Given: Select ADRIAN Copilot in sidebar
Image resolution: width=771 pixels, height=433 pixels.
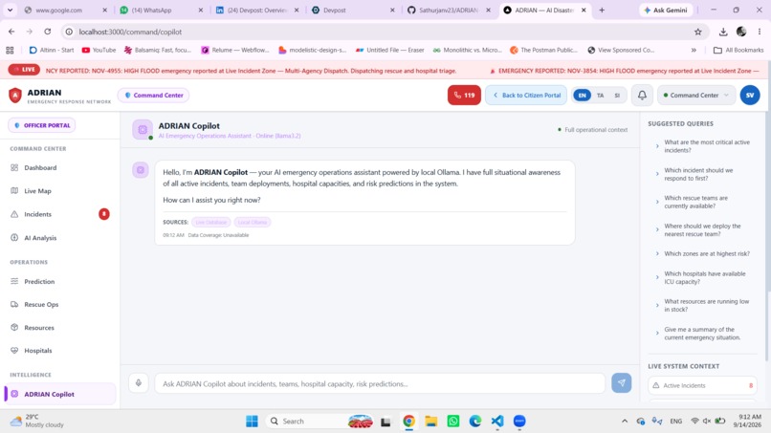Looking at the screenshot, I should [60, 394].
